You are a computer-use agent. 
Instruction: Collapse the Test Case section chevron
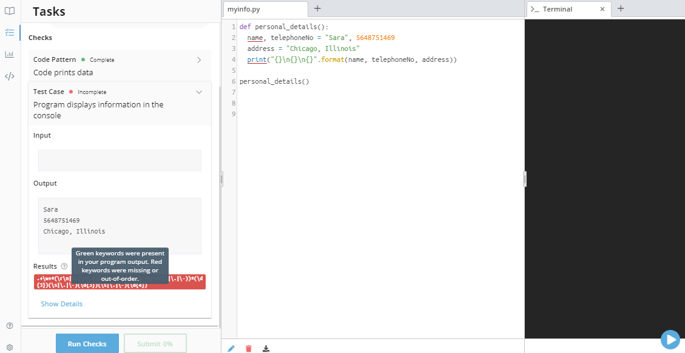coord(198,92)
